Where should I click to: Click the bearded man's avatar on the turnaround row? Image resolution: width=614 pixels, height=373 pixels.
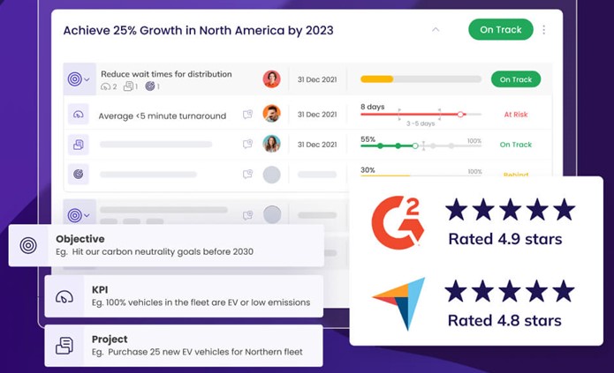(271, 114)
